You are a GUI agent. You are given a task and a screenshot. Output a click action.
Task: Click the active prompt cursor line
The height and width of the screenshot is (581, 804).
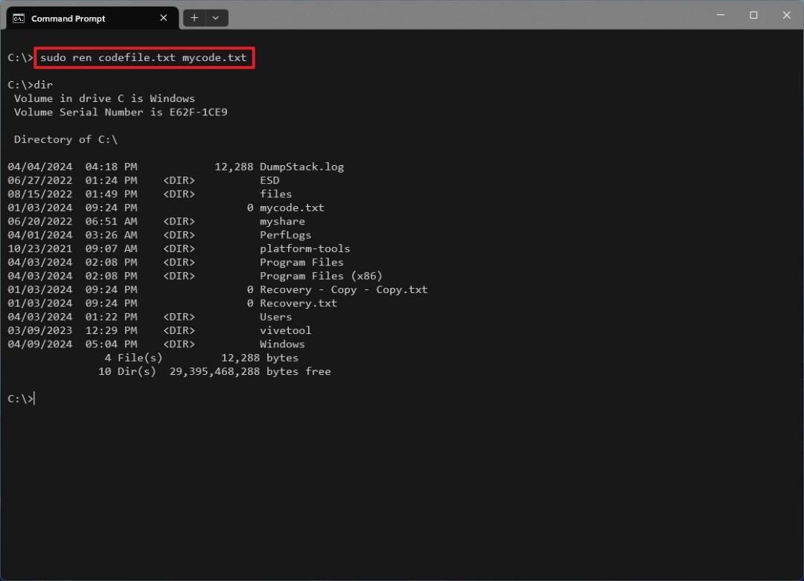[21, 399]
